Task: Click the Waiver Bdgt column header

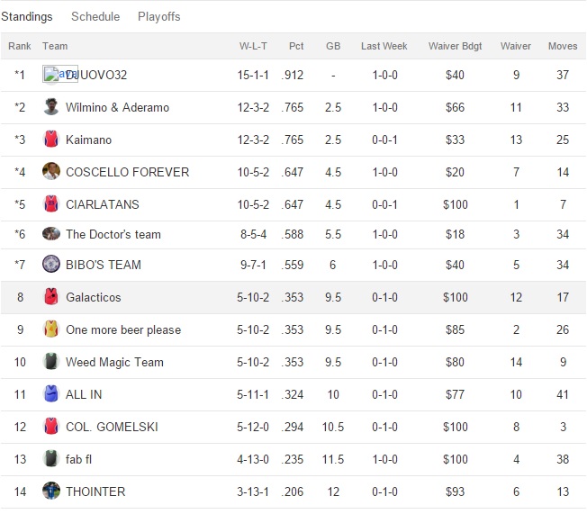Action: point(455,46)
